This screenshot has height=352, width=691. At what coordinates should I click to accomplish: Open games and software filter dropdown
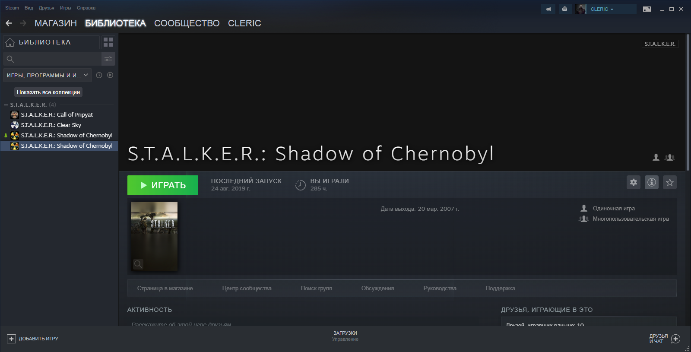click(x=48, y=75)
